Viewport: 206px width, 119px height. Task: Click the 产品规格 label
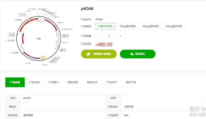pyautogui.click(x=86, y=26)
